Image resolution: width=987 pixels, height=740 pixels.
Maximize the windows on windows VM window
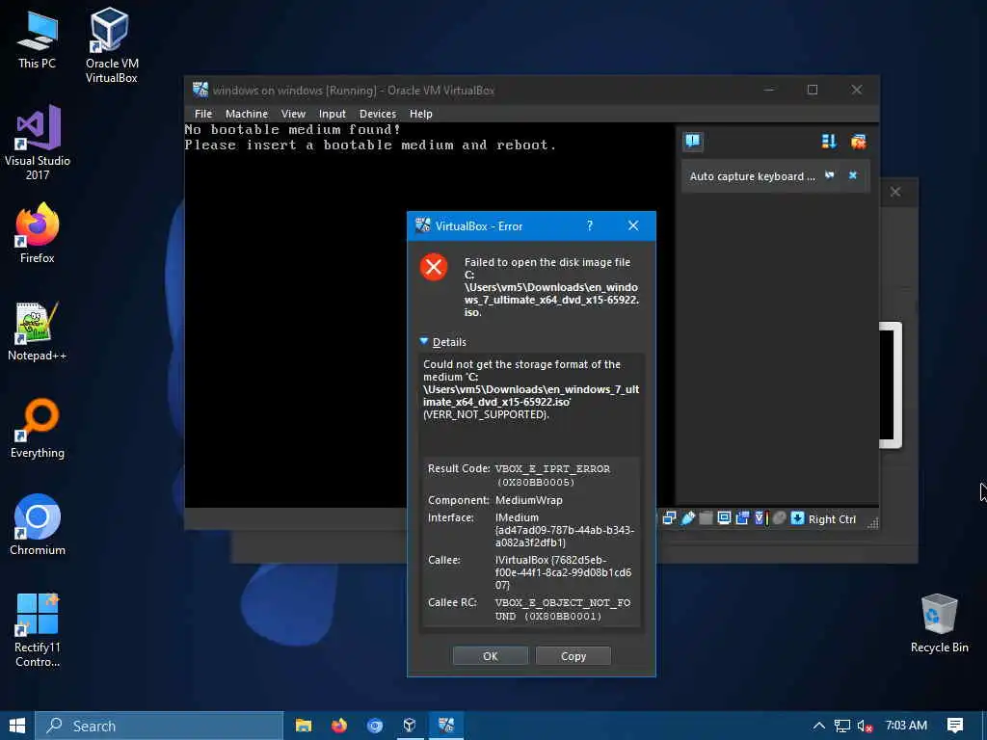coord(813,90)
